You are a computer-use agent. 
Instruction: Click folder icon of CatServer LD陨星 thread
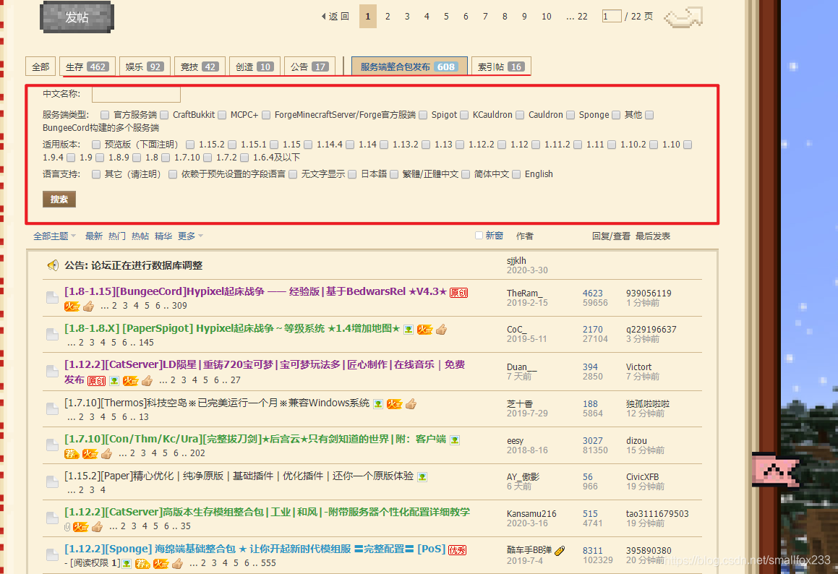[x=52, y=371]
